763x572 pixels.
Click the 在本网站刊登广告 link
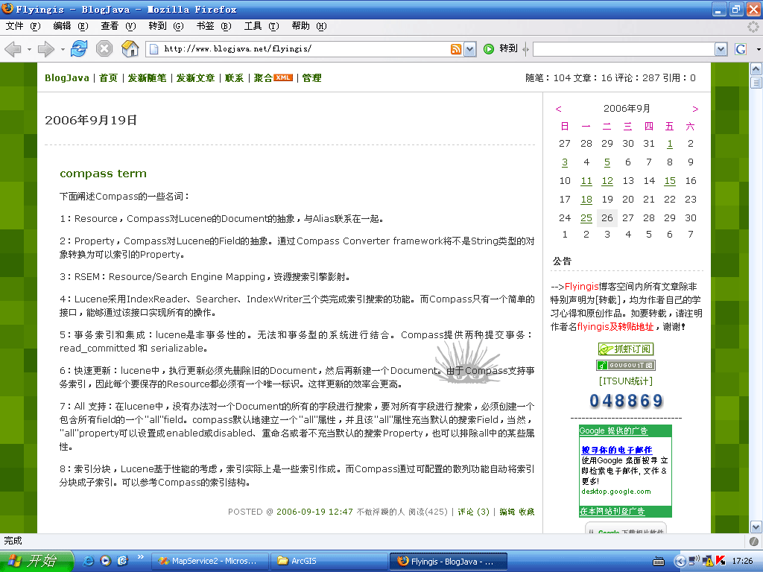[x=612, y=511]
